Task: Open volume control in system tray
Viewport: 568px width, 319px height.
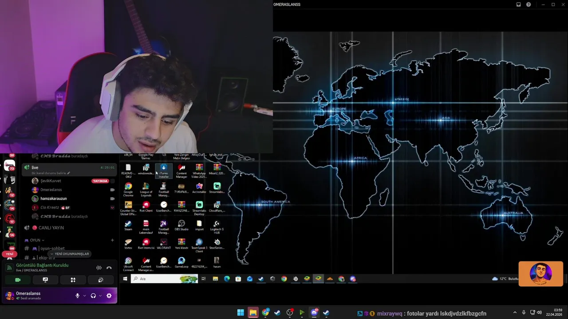Action: 539,312
